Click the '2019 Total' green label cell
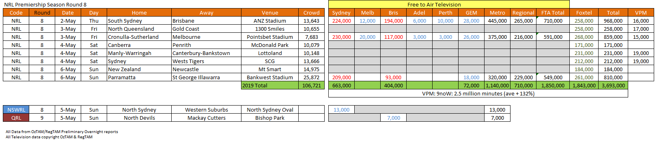Viewport: 657px width, 146px height. pyautogui.click(x=270, y=85)
